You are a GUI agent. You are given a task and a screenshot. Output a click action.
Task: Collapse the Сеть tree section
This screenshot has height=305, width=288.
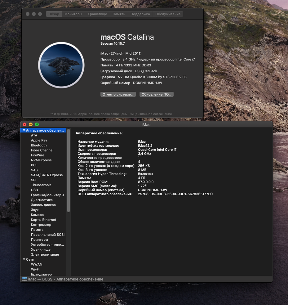24,259
